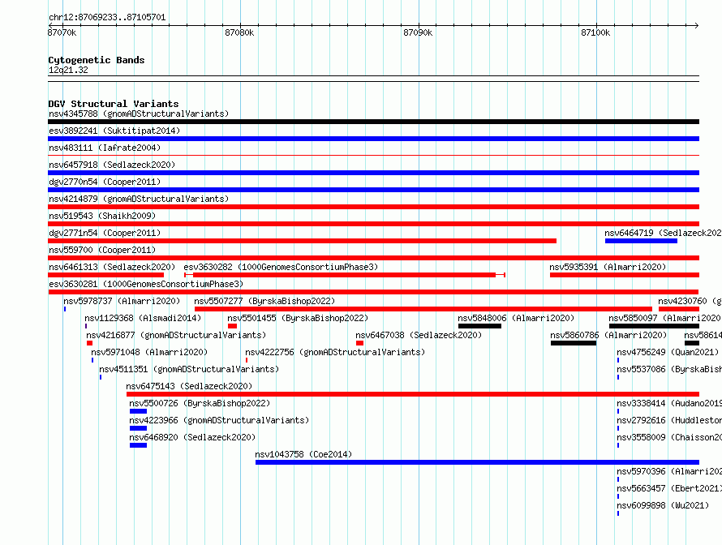Click the dgv2770n54 Cooper2011 label

105,182
